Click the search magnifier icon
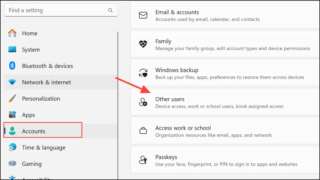The image size is (320, 180). [x=110, y=10]
